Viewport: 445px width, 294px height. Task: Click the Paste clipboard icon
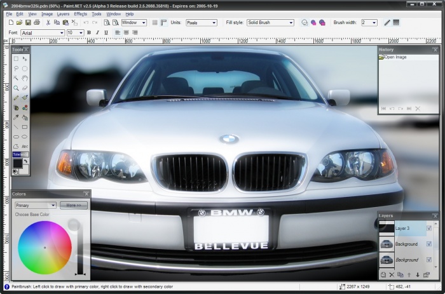[x=65, y=22]
